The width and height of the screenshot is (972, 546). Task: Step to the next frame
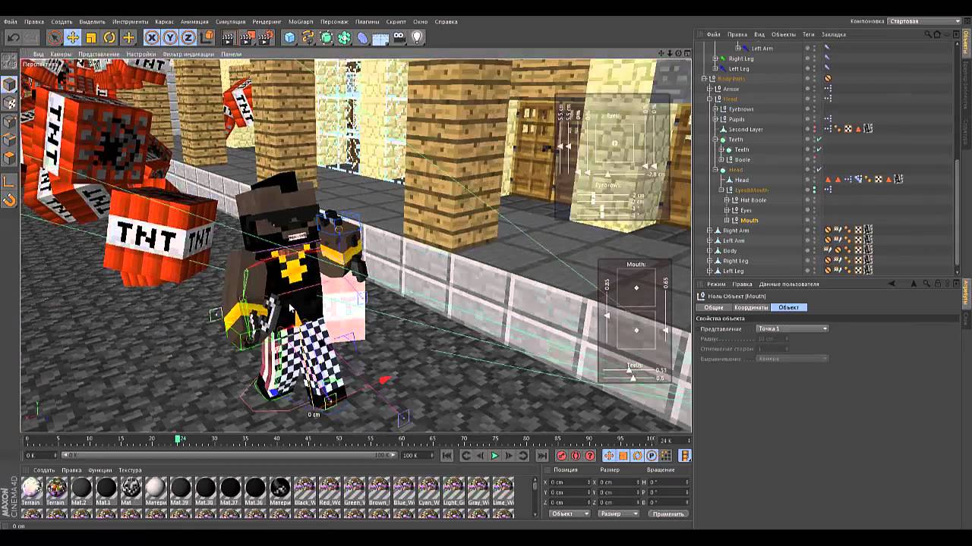point(509,456)
